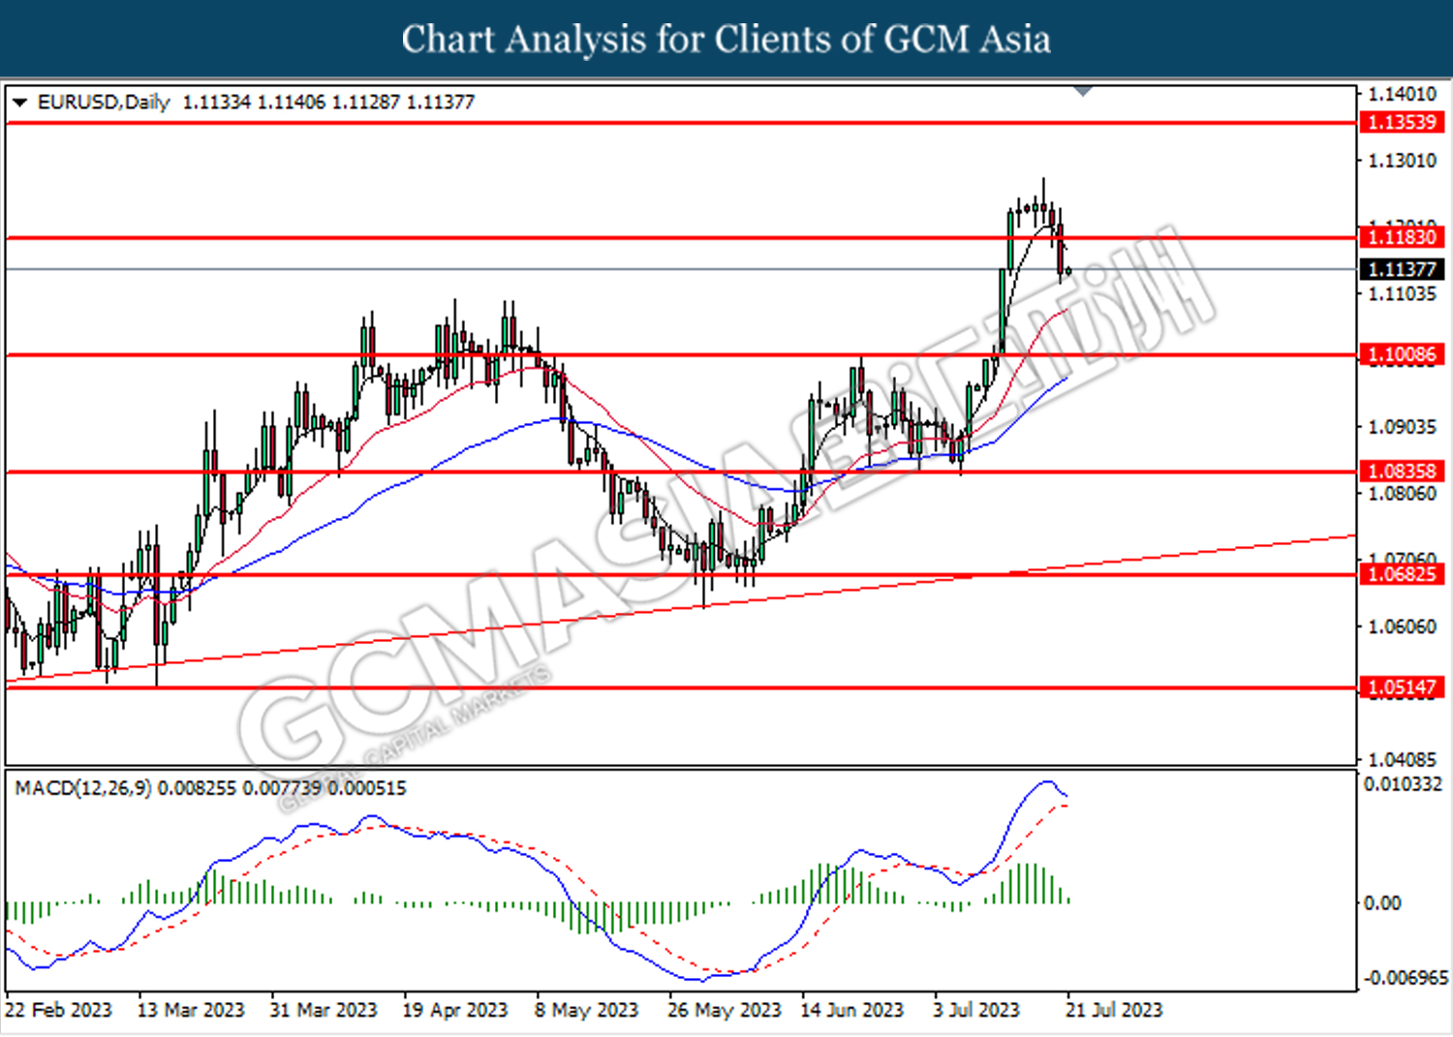Click the 21 Jul 2023 date label

coord(1114,1010)
